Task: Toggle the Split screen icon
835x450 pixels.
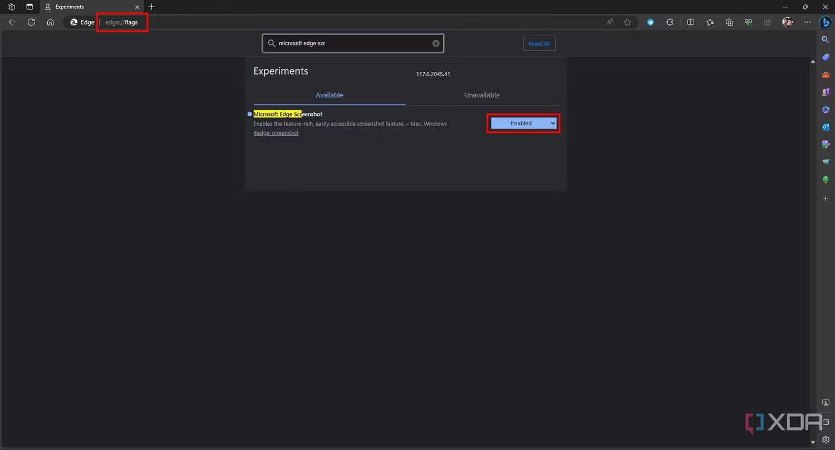Action: (x=690, y=22)
